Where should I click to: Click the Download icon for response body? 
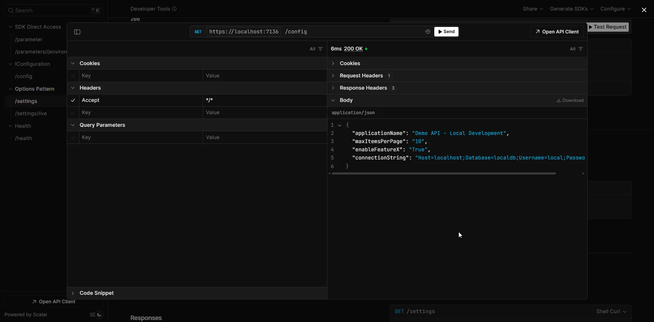click(560, 100)
